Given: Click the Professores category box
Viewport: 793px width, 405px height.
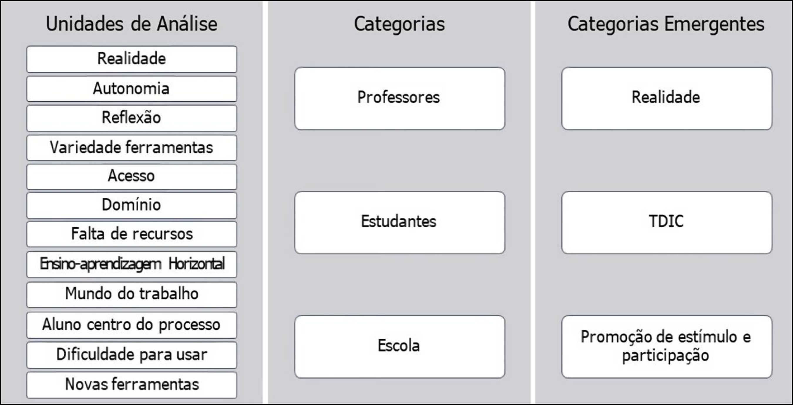Looking at the screenshot, I should click(399, 98).
